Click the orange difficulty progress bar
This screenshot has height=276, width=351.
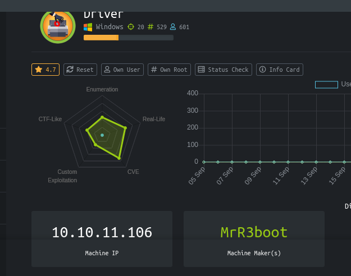101,38
